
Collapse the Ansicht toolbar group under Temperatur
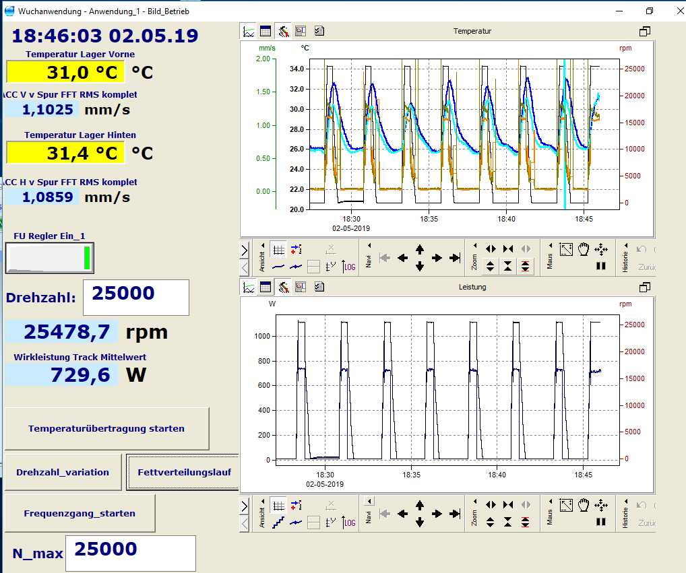coord(262,245)
